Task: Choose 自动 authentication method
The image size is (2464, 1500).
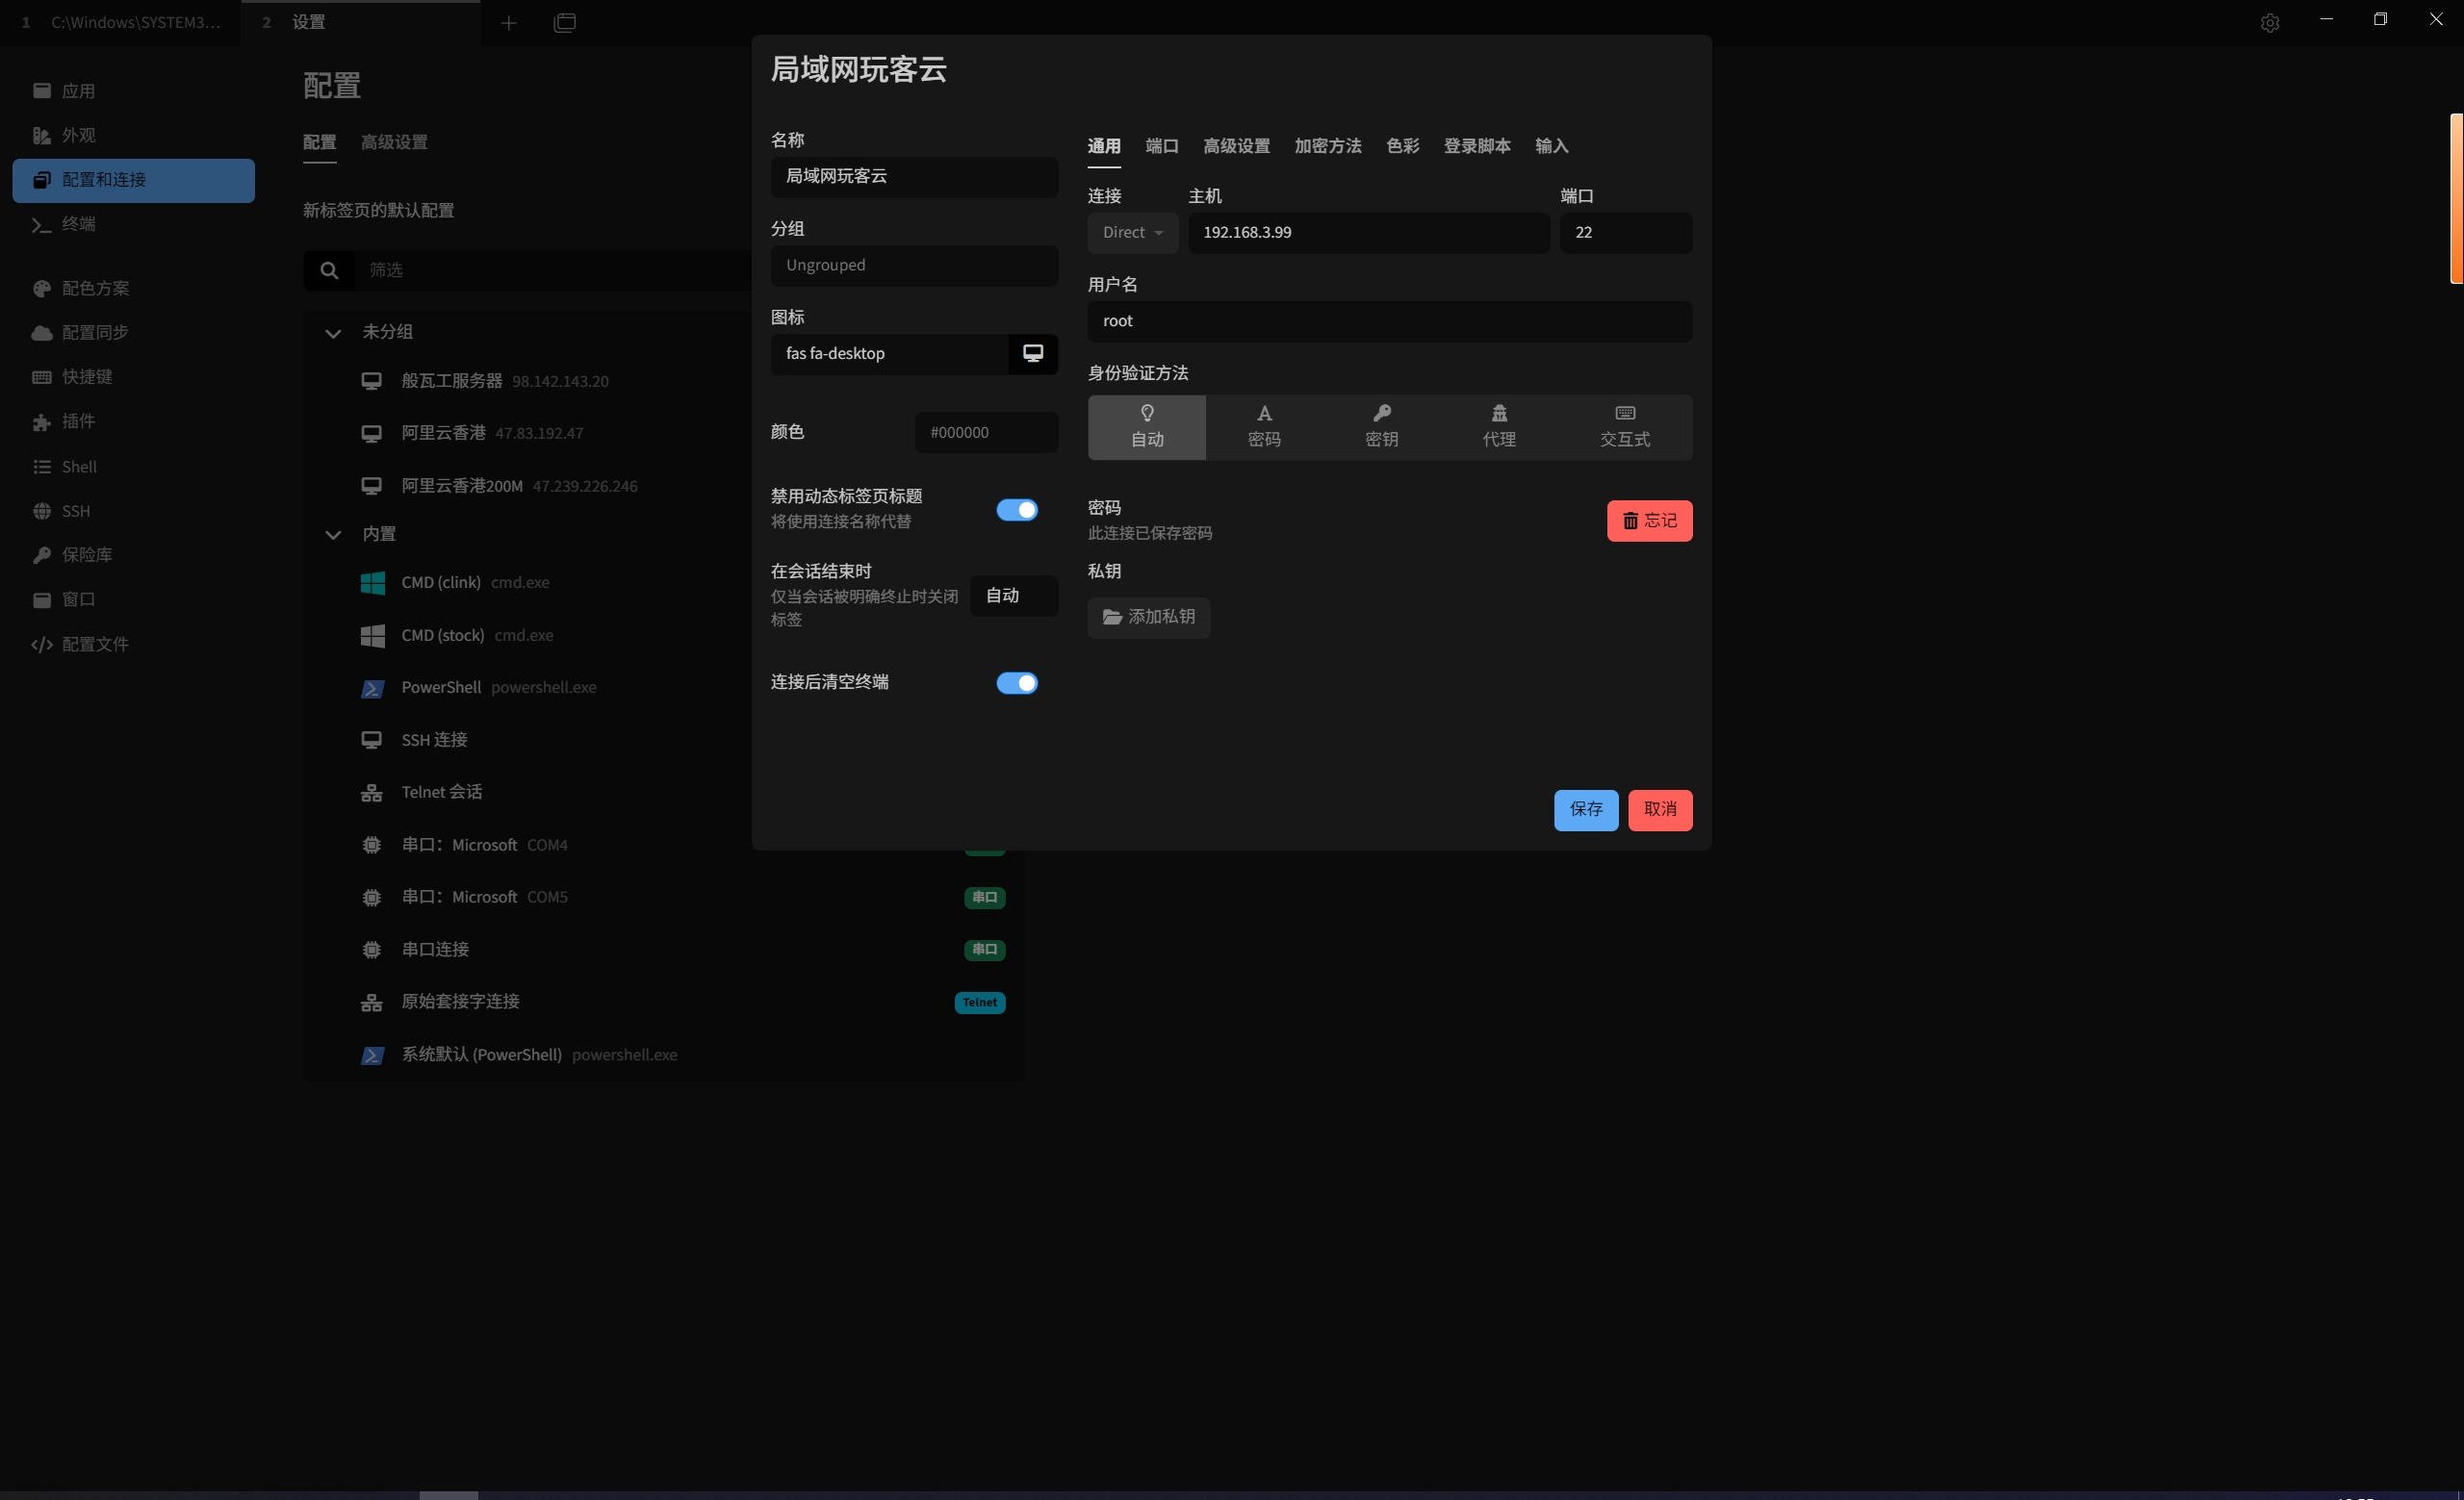Action: (x=1147, y=428)
